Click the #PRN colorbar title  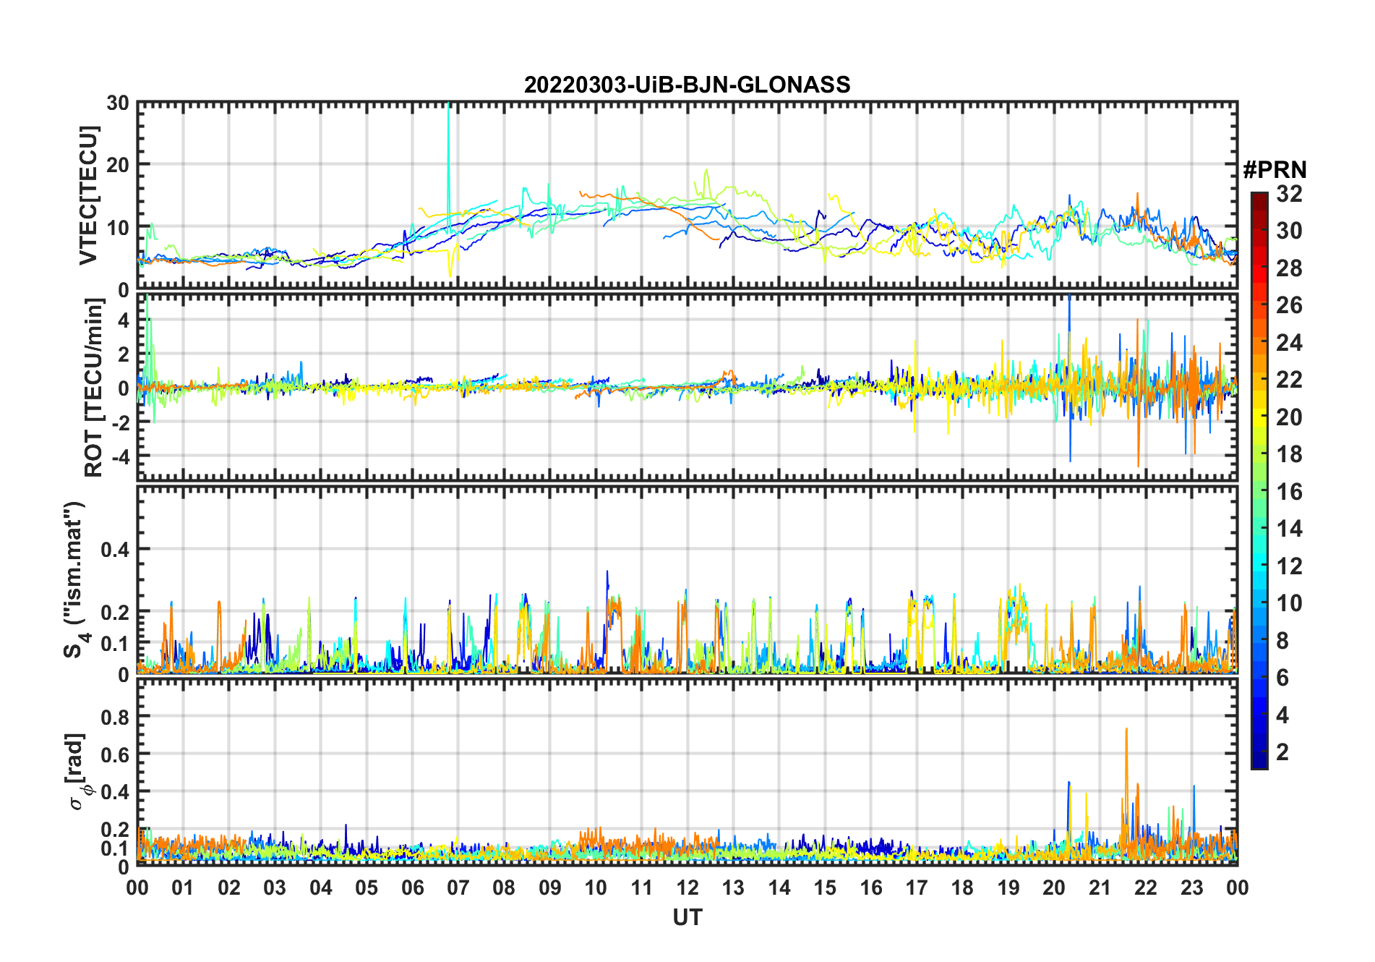click(x=1275, y=170)
